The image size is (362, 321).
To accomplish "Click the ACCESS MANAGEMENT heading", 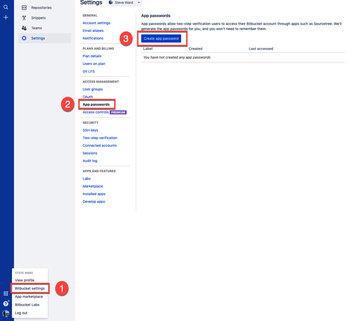I will 101,82.
